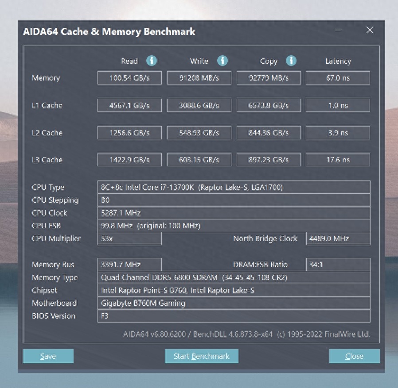Click the DRAM:FSB Ratio label
The width and height of the screenshot is (398, 388).
[260, 265]
